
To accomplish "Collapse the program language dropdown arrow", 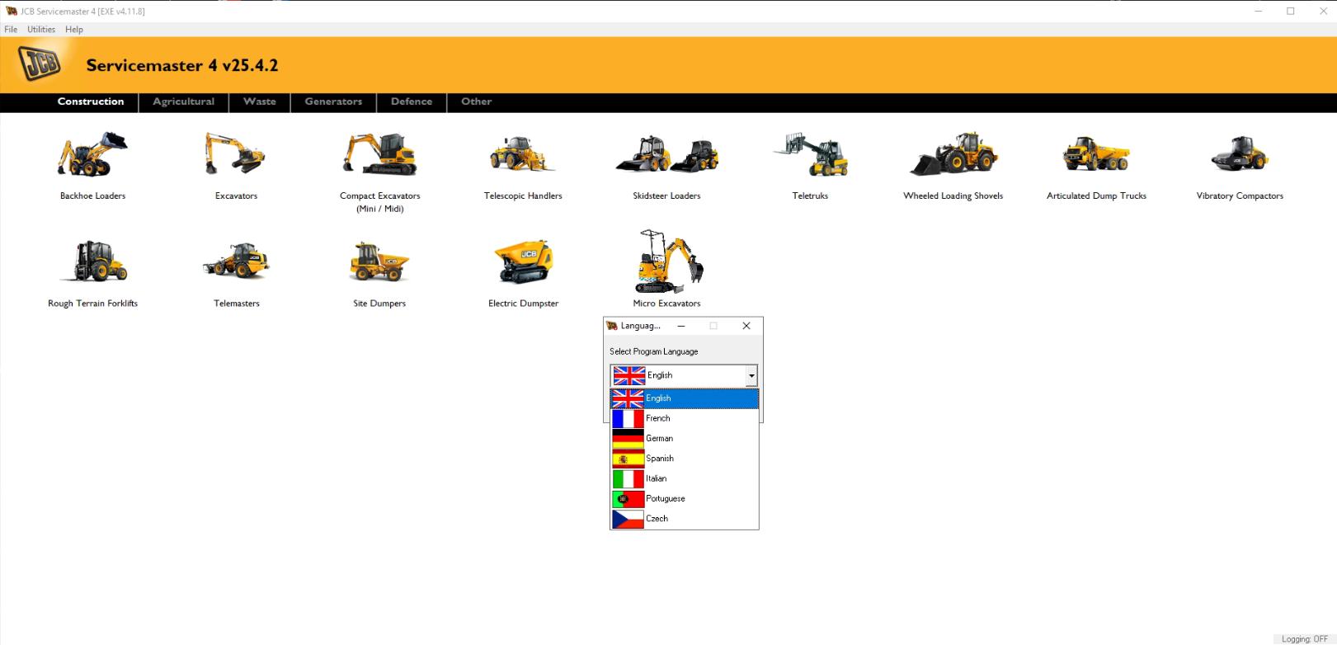I will tap(751, 376).
